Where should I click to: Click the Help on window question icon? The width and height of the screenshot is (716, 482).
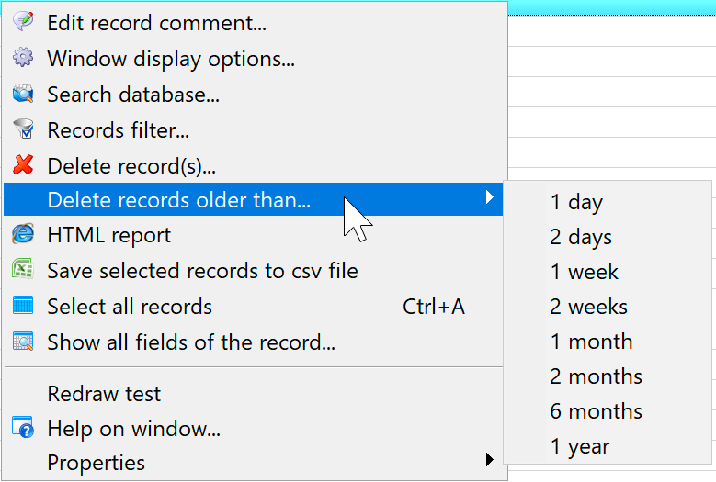tap(23, 427)
